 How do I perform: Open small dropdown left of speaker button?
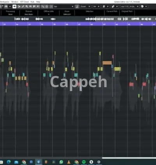(10, 7)
